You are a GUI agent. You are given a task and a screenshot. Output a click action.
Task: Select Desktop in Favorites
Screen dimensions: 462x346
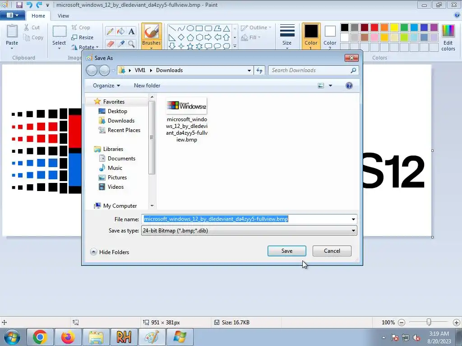[113, 111]
